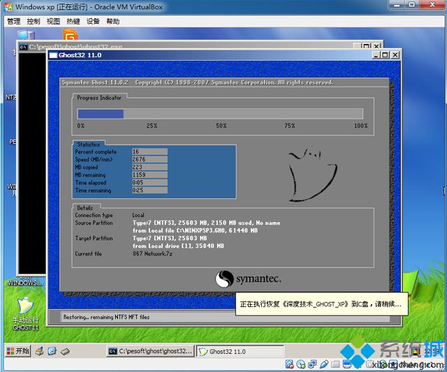Click the Ghost progress indicator bar
447x372 pixels.
tap(219, 114)
